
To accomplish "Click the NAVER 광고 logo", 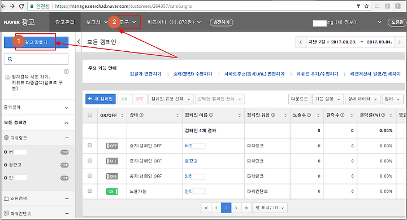I will 19,22.
